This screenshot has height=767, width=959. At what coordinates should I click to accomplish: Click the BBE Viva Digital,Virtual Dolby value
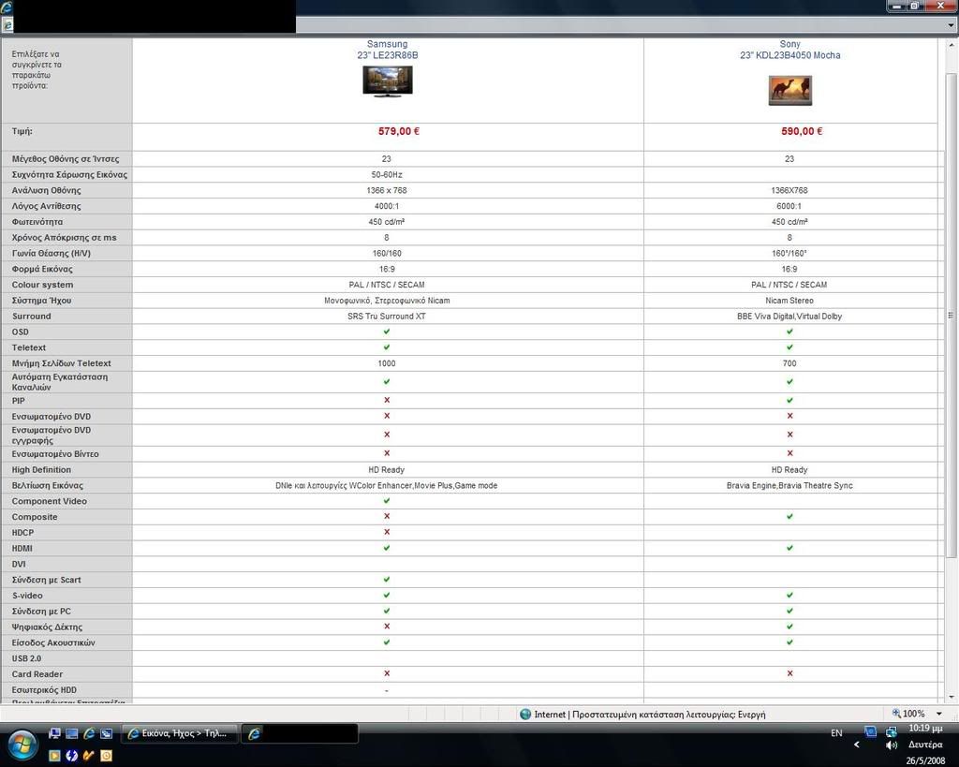click(x=789, y=317)
